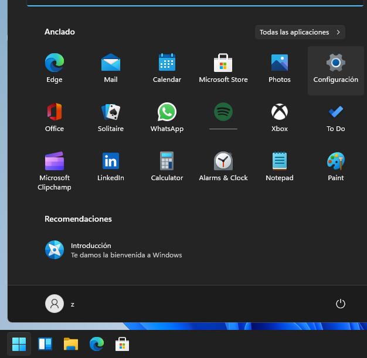Open Widgets from the taskbar

[x=45, y=344]
